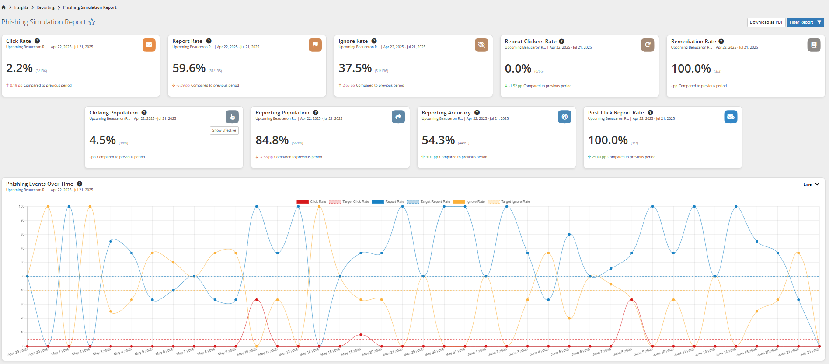Click the share arrow icon on Reporting Population card
829x364 pixels.
(x=398, y=117)
